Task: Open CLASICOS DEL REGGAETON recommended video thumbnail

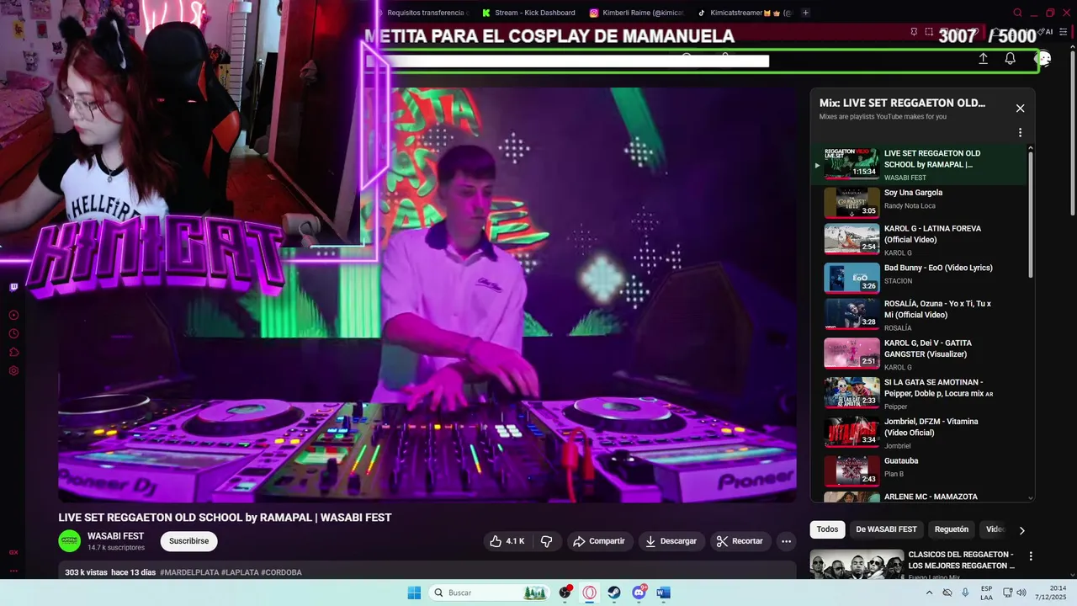Action: tap(857, 565)
